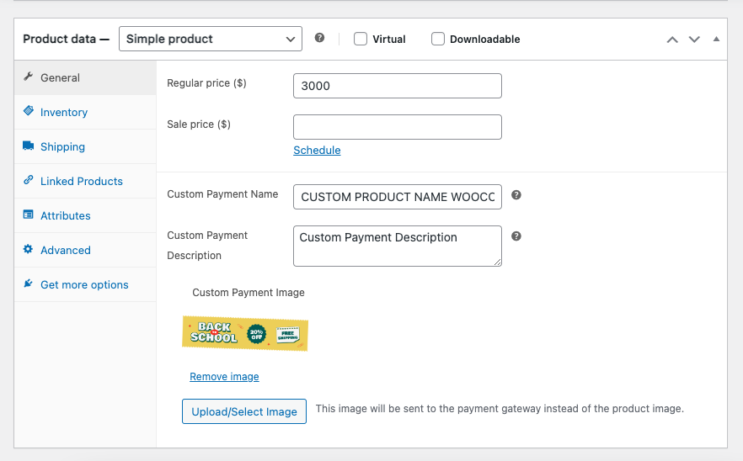
Task: Open the Simple product type dropdown
Action: [x=210, y=39]
